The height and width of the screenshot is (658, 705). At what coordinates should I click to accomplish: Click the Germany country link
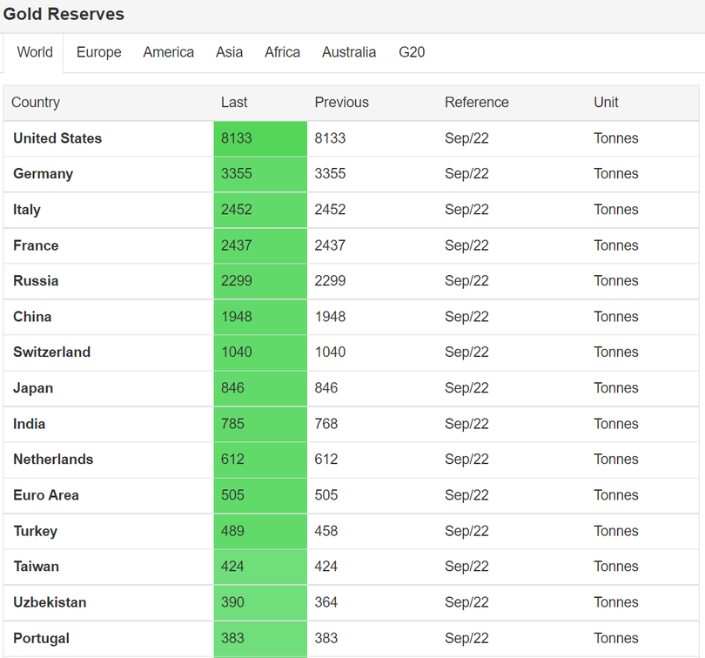pyautogui.click(x=44, y=174)
